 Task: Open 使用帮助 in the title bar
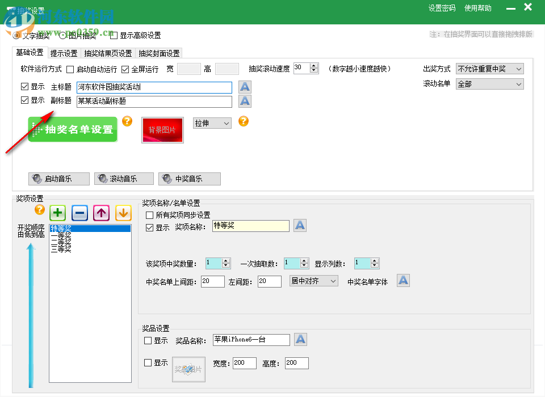(478, 9)
